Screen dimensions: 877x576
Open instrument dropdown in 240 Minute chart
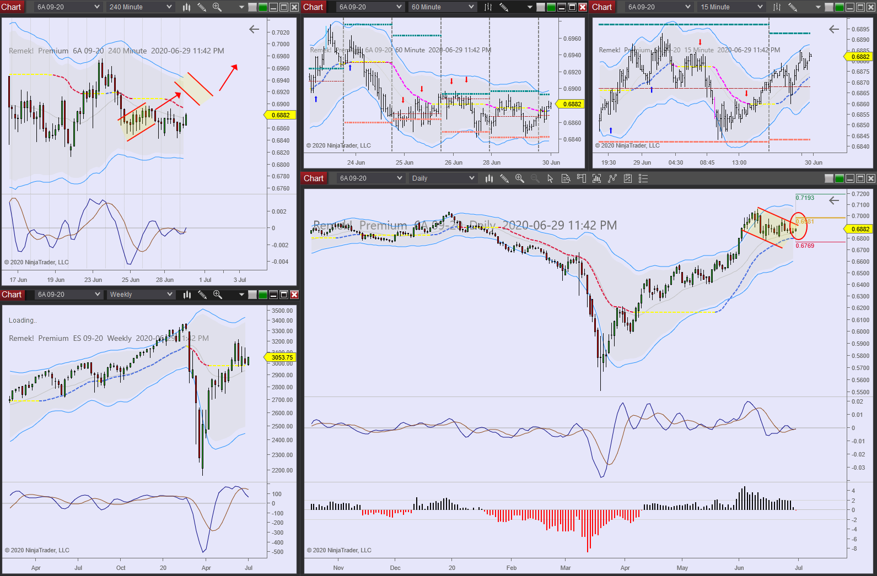coord(68,7)
